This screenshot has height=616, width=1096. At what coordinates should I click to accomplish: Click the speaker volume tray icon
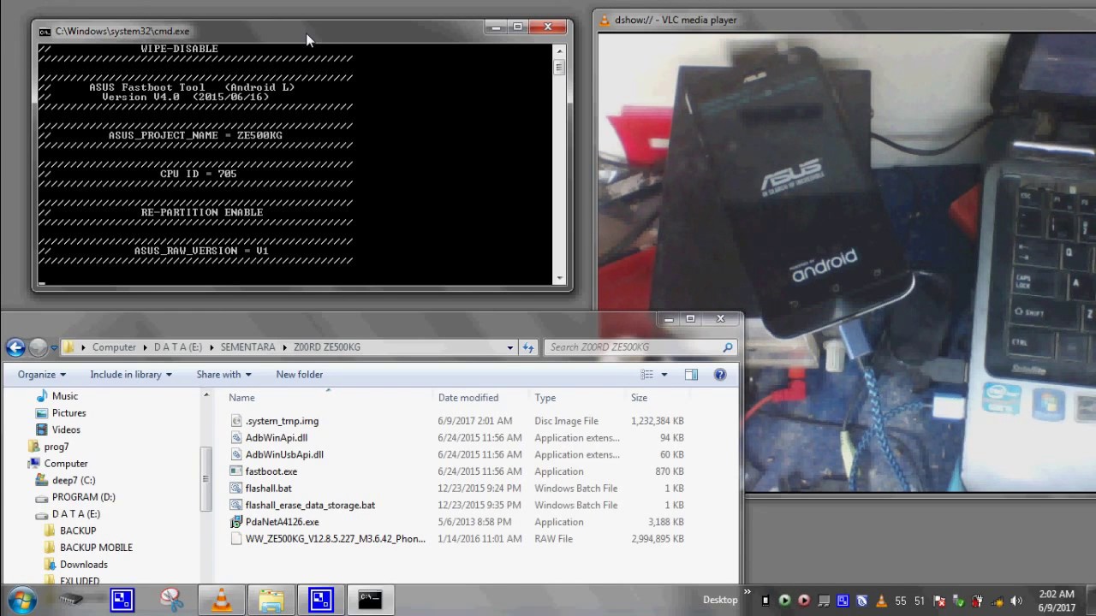1016,601
